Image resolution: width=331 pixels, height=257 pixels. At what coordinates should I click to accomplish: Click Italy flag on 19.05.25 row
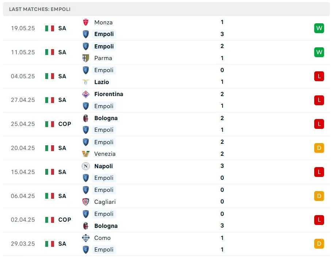50,28
